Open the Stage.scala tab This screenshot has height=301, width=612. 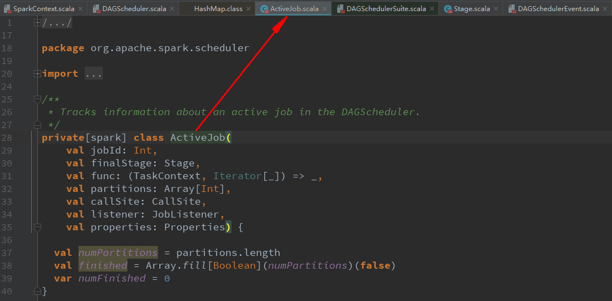click(472, 8)
